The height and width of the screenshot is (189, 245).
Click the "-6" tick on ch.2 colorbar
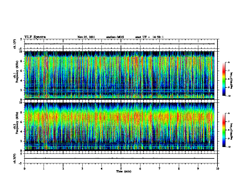click(x=228, y=113)
